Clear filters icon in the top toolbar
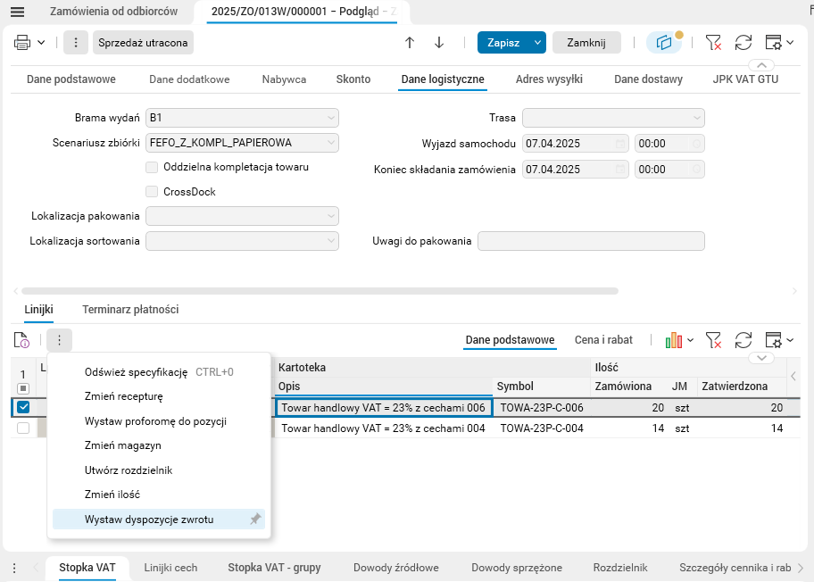814x582 pixels. [713, 43]
